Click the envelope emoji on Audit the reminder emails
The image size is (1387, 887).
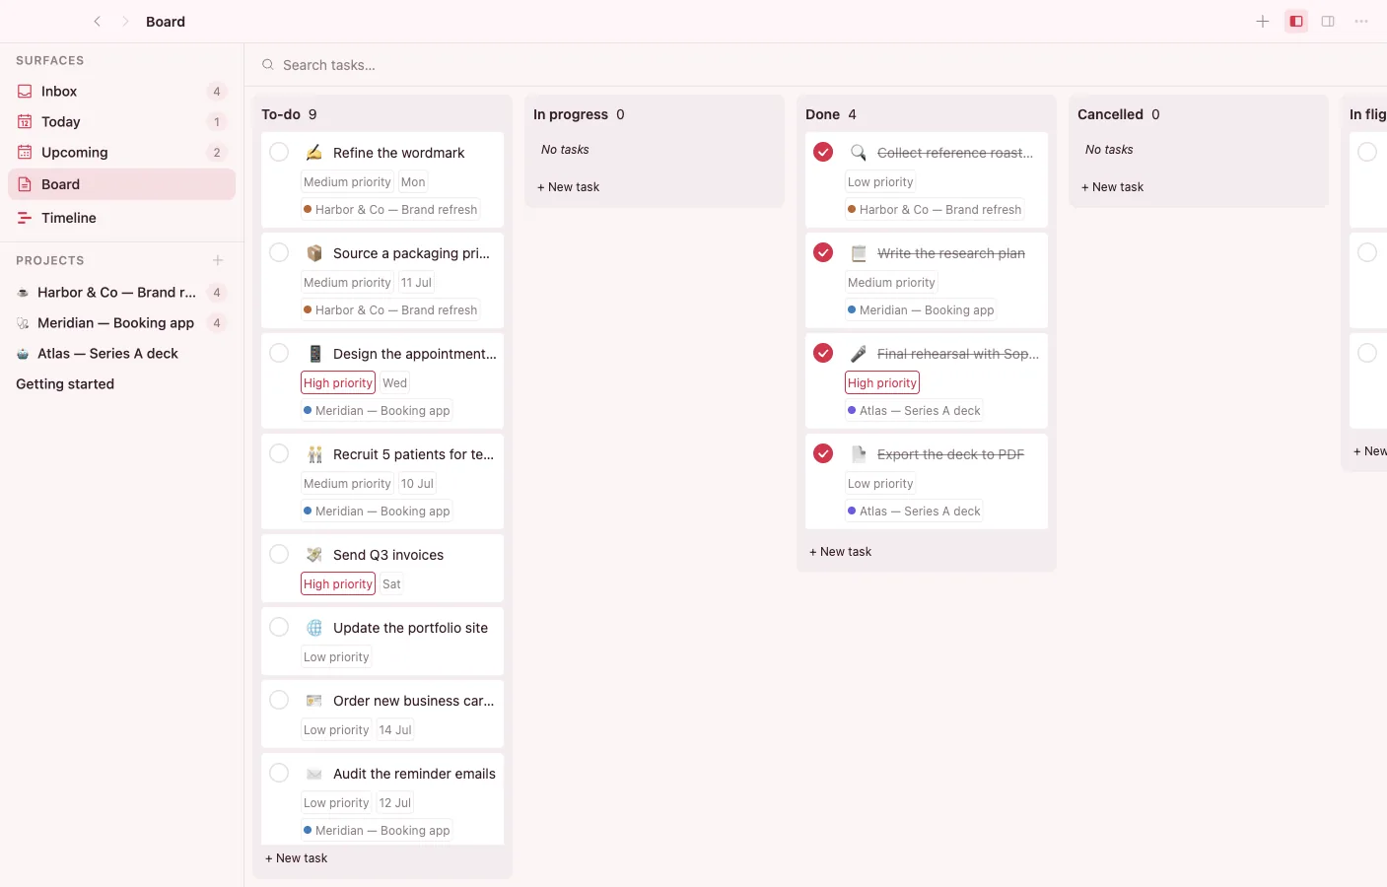pyautogui.click(x=314, y=774)
